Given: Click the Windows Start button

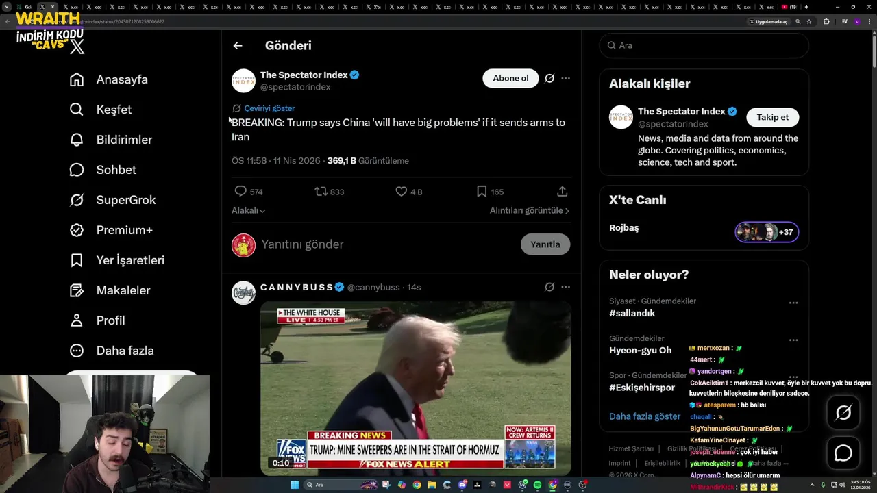Looking at the screenshot, I should [x=295, y=485].
